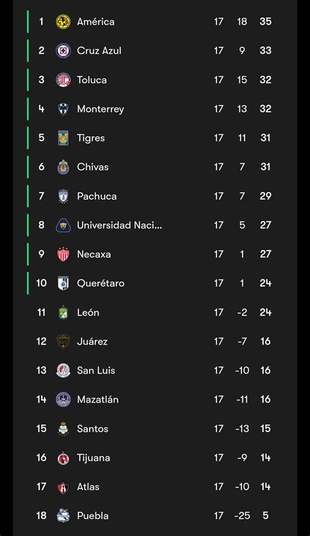Click the San Luis team name
The width and height of the screenshot is (310, 536).
(x=96, y=370)
